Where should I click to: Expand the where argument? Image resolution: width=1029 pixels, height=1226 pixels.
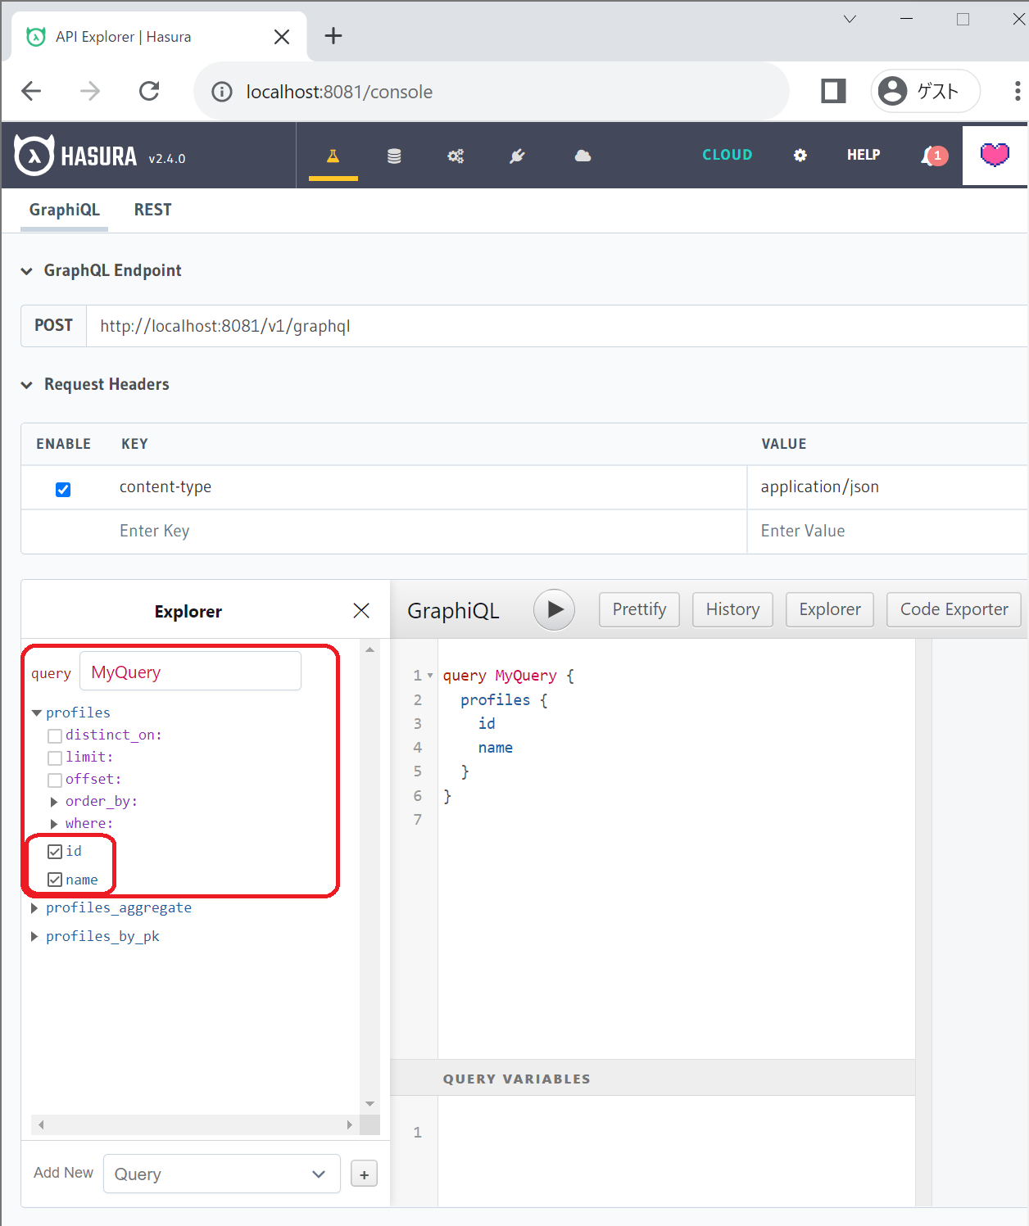(54, 824)
